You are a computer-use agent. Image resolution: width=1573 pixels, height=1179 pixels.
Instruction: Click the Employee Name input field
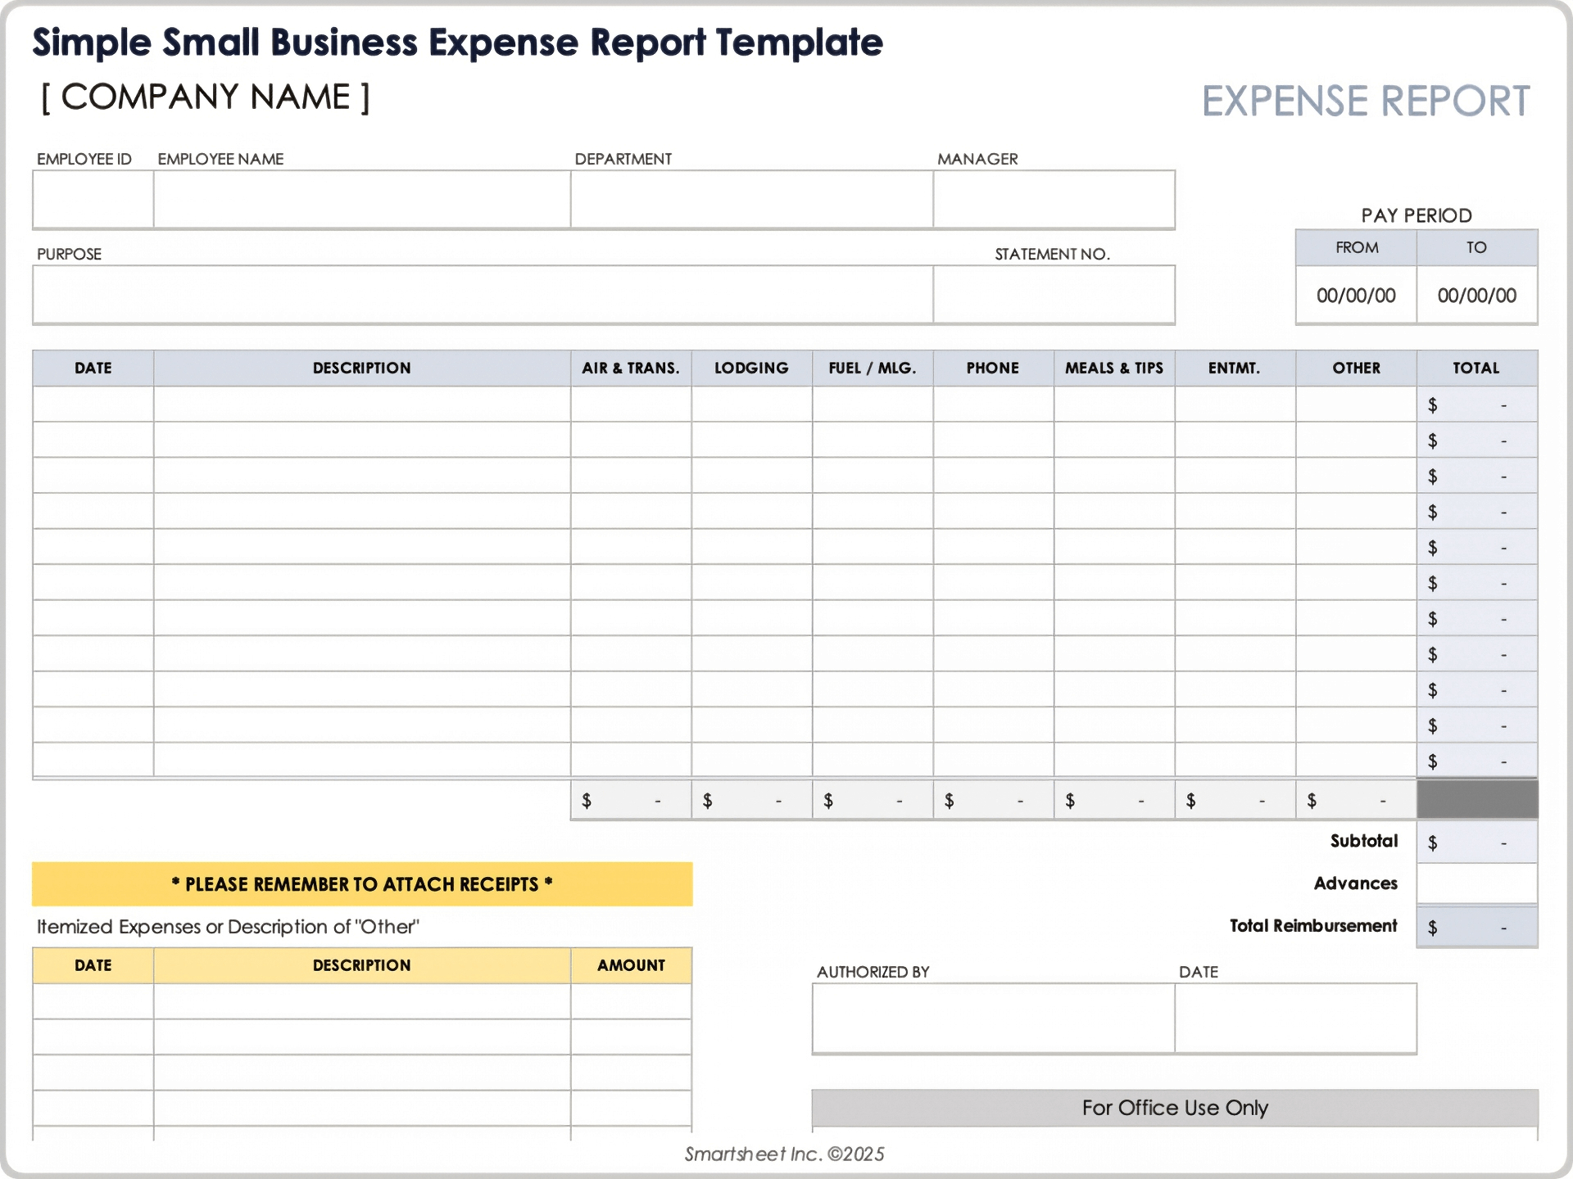coord(360,198)
